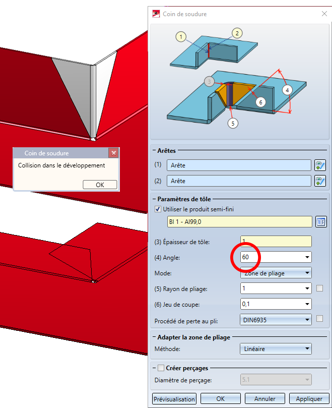Image resolution: width=332 pixels, height=408 pixels.
Task: Click the BI 1 - Al99,0 field
Action: (x=239, y=222)
